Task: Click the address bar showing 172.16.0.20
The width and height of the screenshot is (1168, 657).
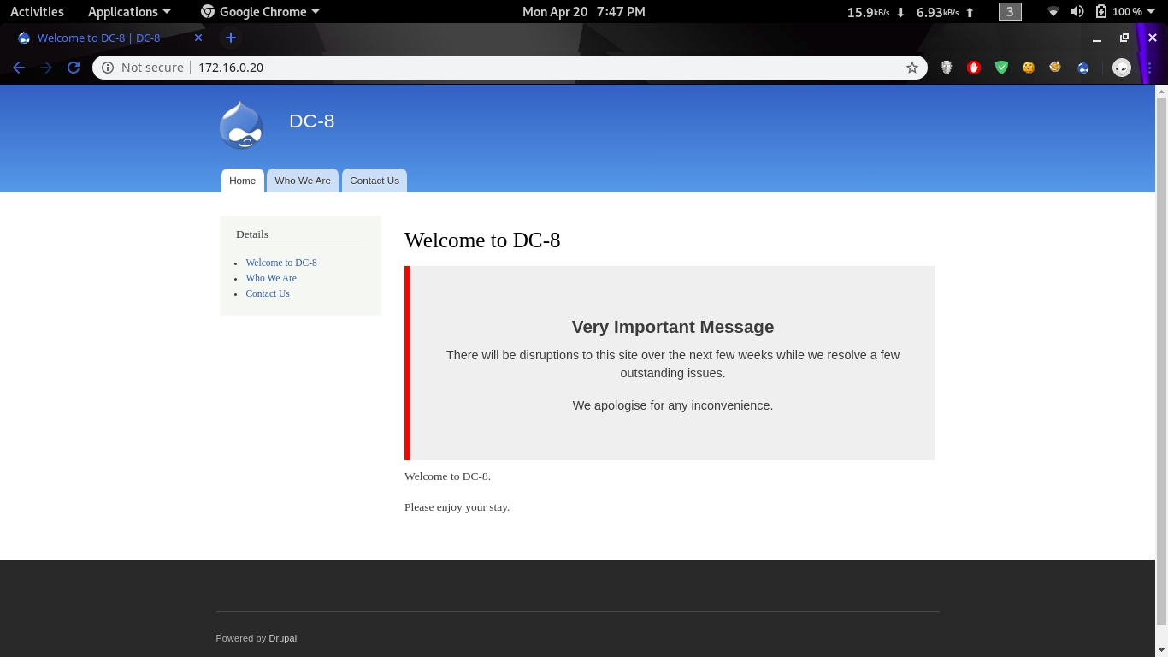Action: tap(513, 68)
